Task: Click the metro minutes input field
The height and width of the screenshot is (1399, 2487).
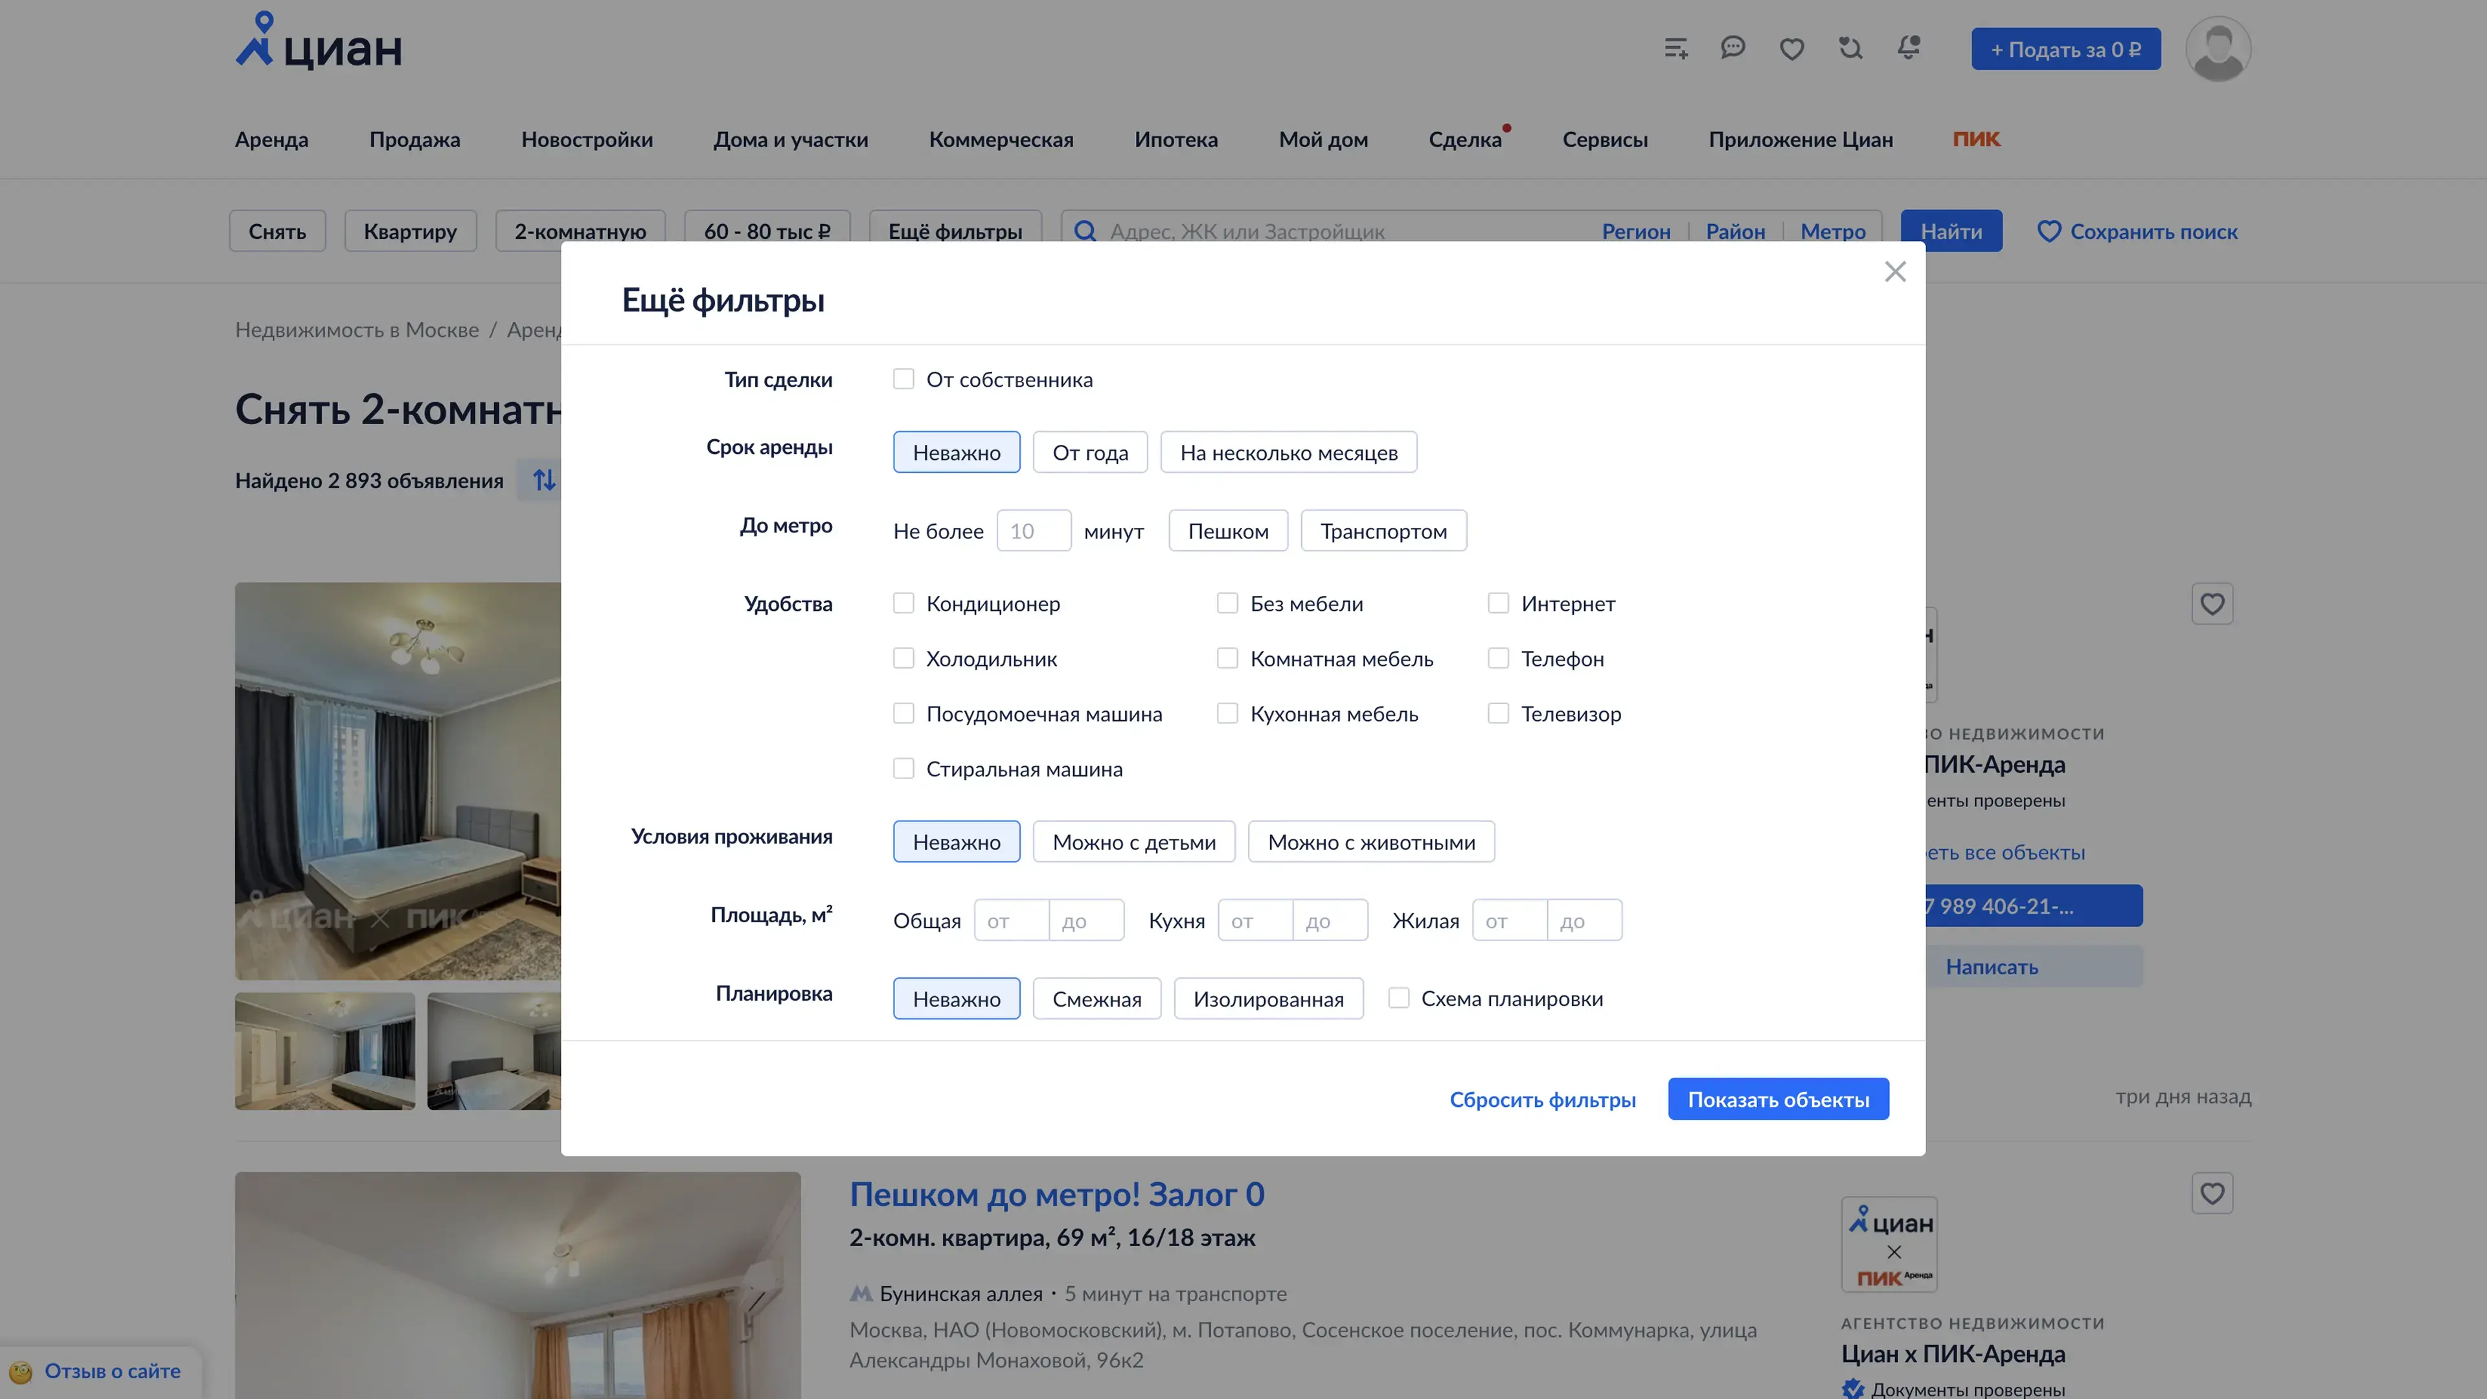Action: click(x=1033, y=531)
